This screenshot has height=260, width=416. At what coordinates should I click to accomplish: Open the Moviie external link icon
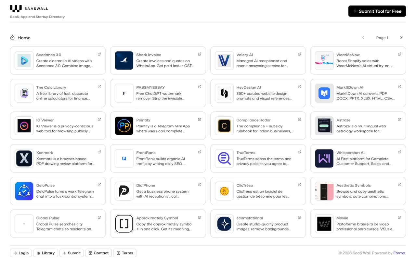[x=400, y=217]
